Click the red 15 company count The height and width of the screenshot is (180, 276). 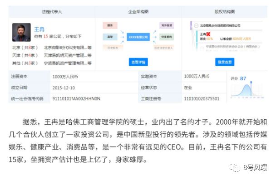[x=46, y=36]
